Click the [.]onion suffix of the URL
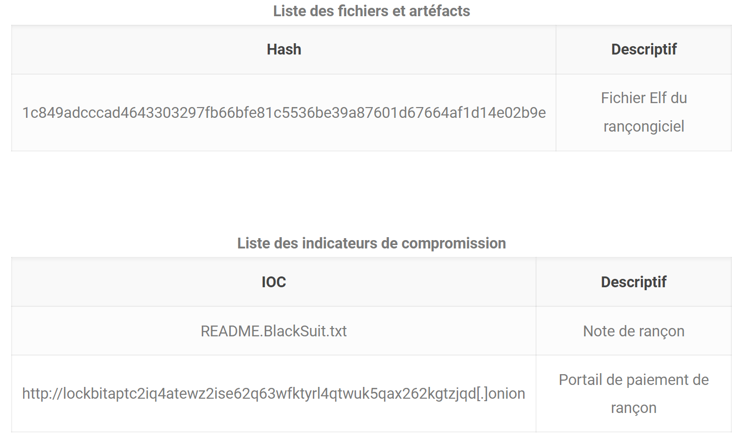Image resolution: width=745 pixels, height=437 pixels. click(501, 394)
